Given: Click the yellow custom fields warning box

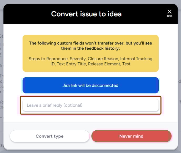Looking at the screenshot, I should tap(91, 53).
